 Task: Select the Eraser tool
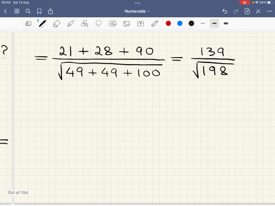point(57,23)
